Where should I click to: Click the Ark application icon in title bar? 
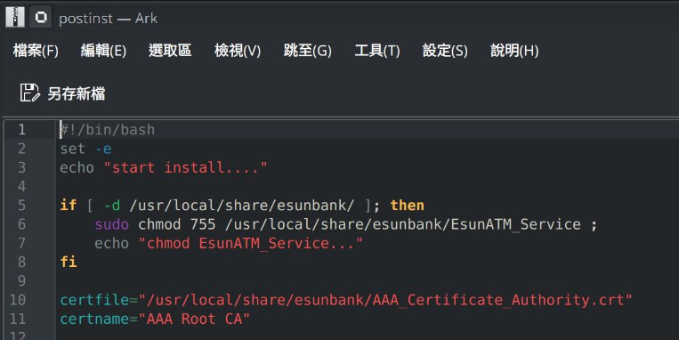(x=15, y=17)
